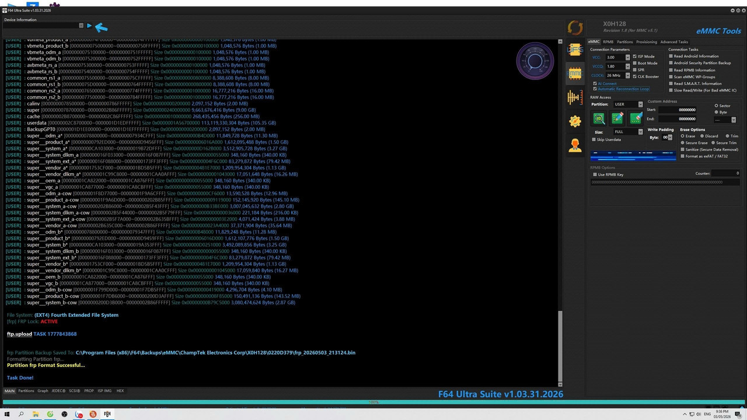Image resolution: width=747 pixels, height=420 pixels.
Task: Click the ftp.upload link
Action: [x=19, y=334]
